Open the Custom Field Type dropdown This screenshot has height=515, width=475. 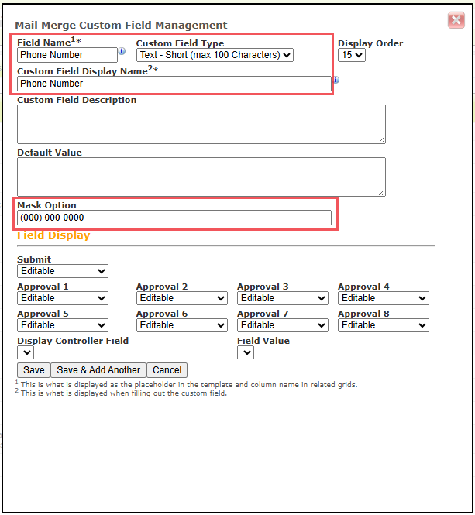pos(215,55)
